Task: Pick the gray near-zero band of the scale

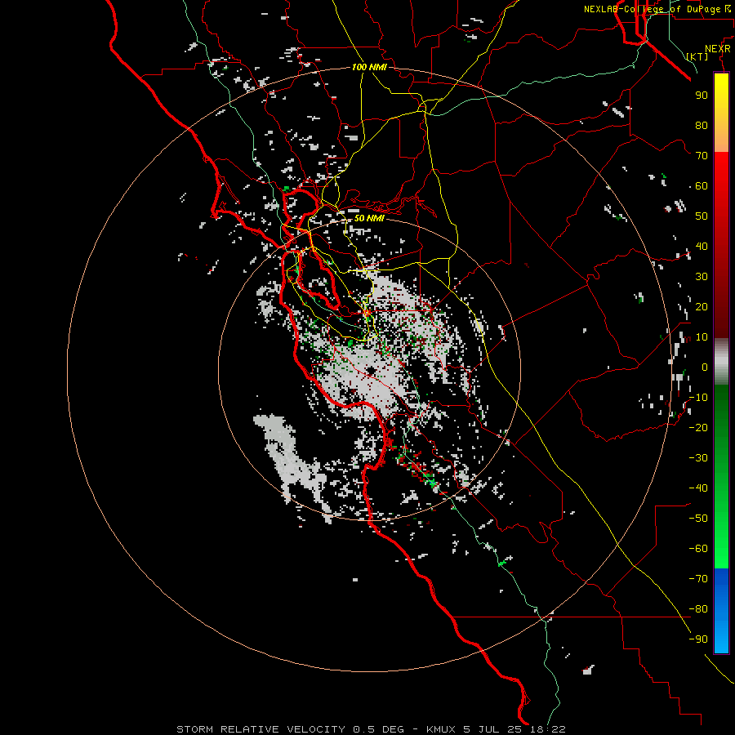Action: pos(721,362)
